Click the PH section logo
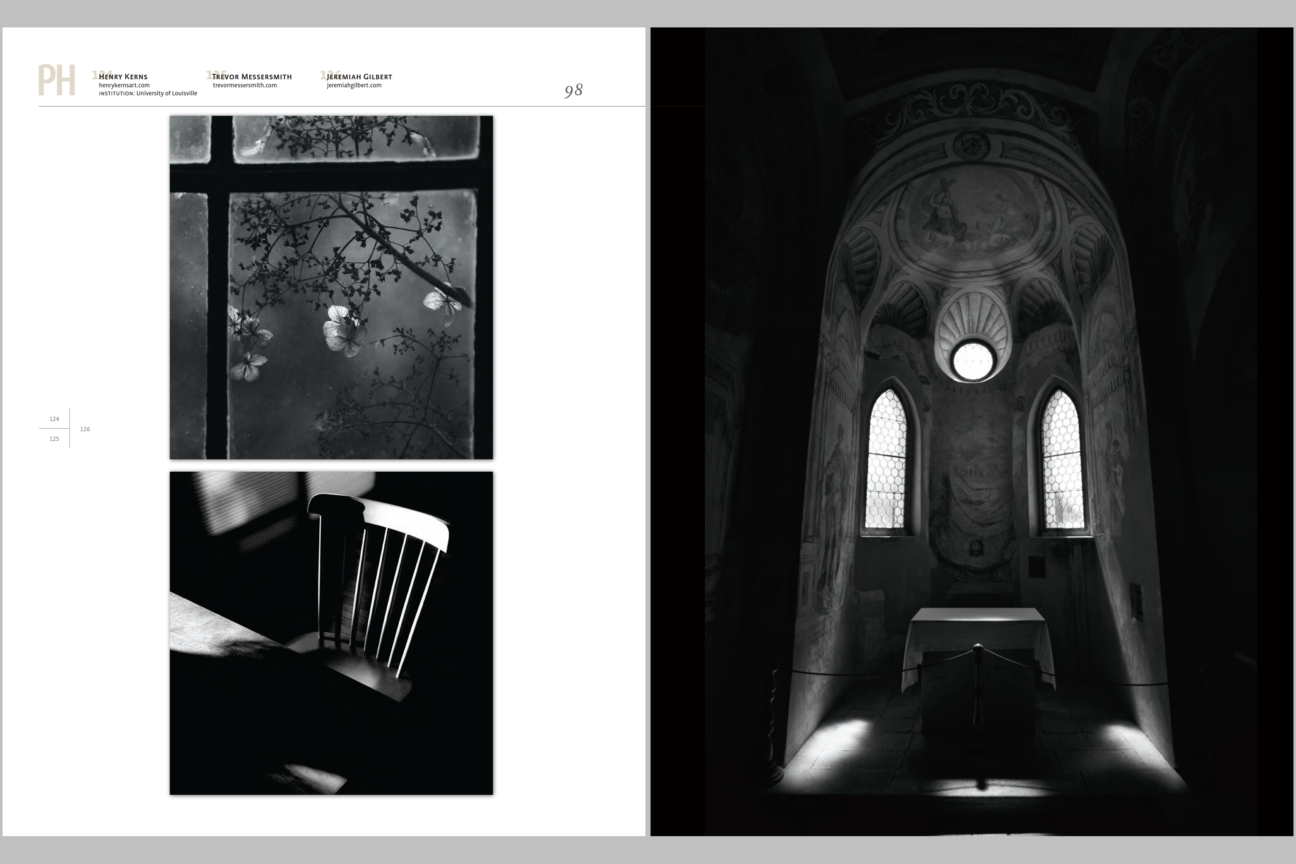Screen dimensions: 1296x864 pos(56,81)
